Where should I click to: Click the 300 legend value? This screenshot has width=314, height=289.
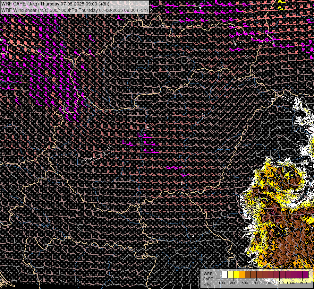[233, 283]
